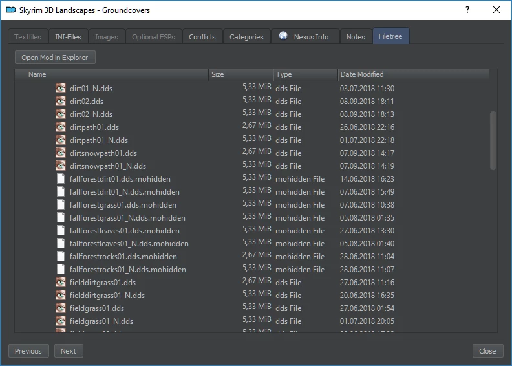Sort files by the Size column

click(240, 74)
